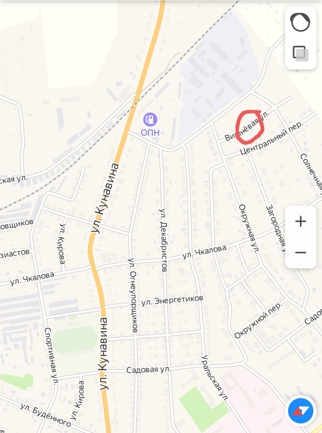Image resolution: width=322 pixels, height=433 pixels.
Task: Select the Спортивная ул. street label
Action: click(51, 355)
